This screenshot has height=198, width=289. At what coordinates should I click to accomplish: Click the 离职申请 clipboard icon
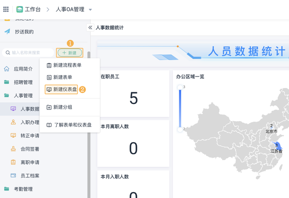point(13,162)
